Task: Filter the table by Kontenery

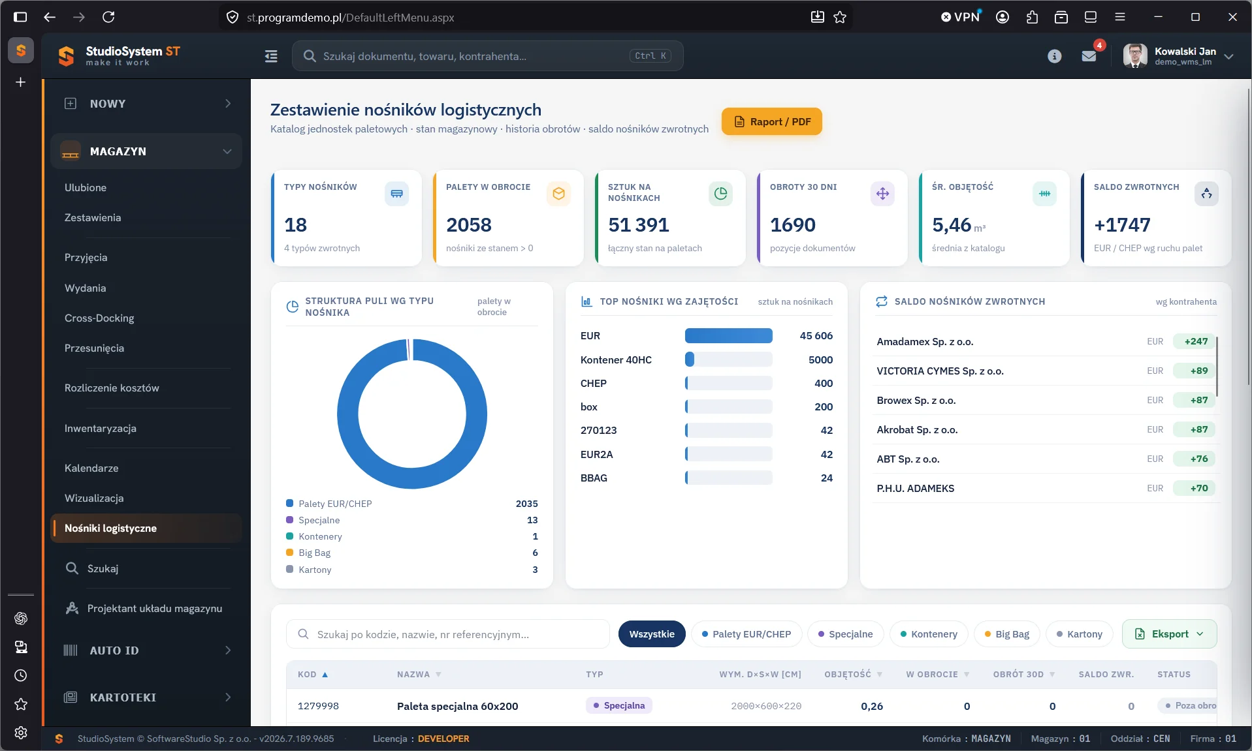Action: (929, 634)
